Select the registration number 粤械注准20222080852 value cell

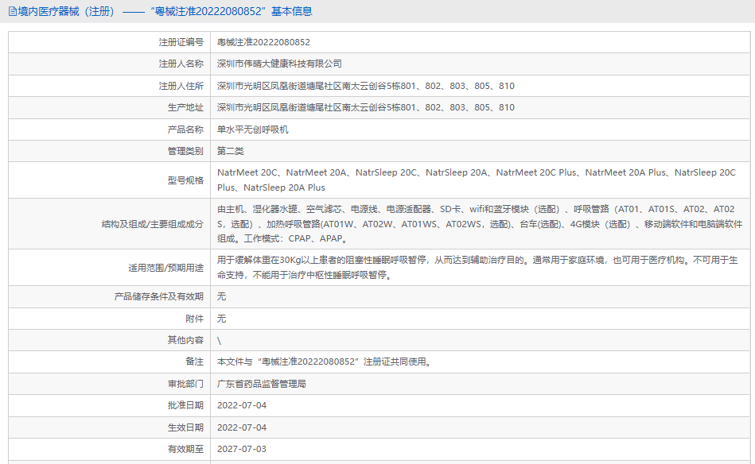click(x=263, y=42)
